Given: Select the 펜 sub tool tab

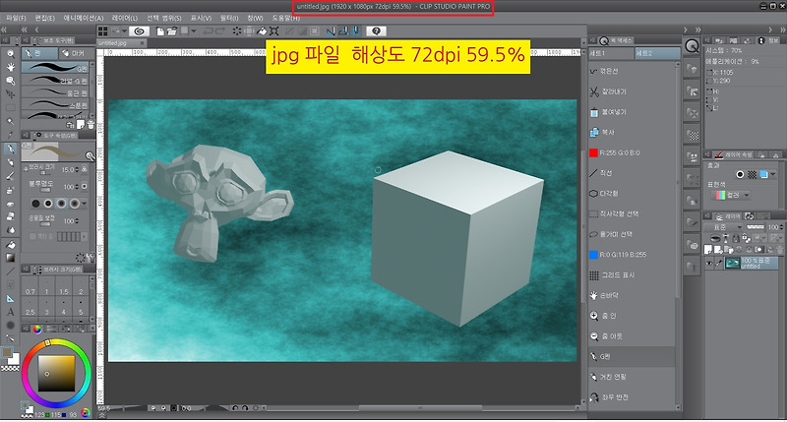Looking at the screenshot, I should pos(39,53).
